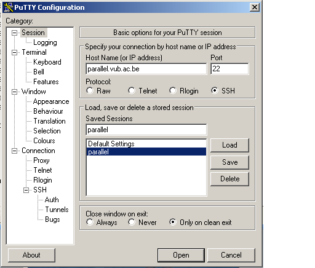The width and height of the screenshot is (315, 268).
Task: Open the Selection settings category
Action: [x=47, y=131]
